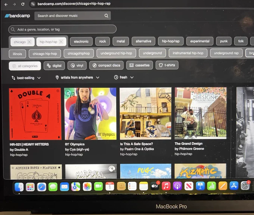Click the browser forward arrow
The width and height of the screenshot is (254, 215).
15,4
